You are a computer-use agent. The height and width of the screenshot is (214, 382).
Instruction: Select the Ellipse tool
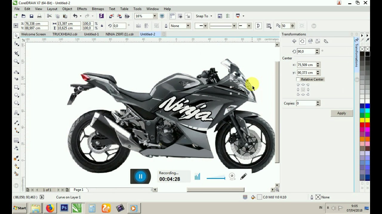click(x=16, y=95)
